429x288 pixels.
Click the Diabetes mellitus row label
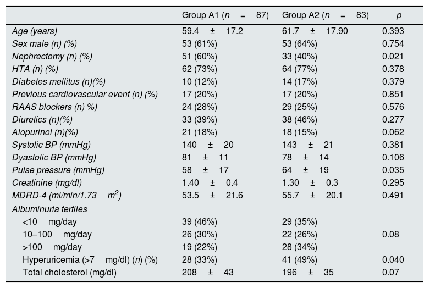tap(58, 81)
